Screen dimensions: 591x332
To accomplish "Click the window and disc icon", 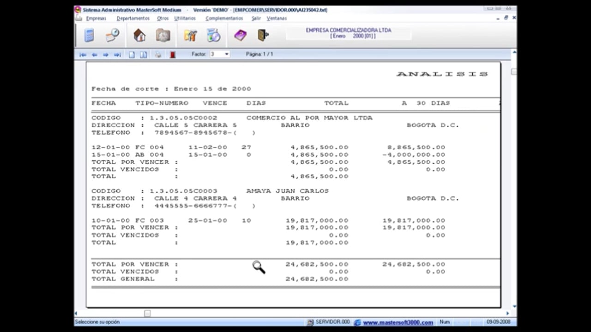I will (213, 35).
